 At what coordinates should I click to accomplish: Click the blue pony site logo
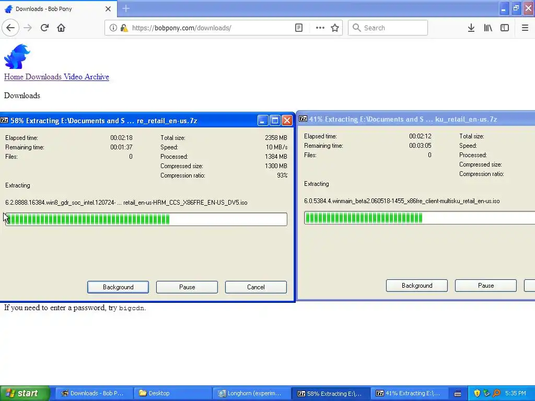[17, 56]
